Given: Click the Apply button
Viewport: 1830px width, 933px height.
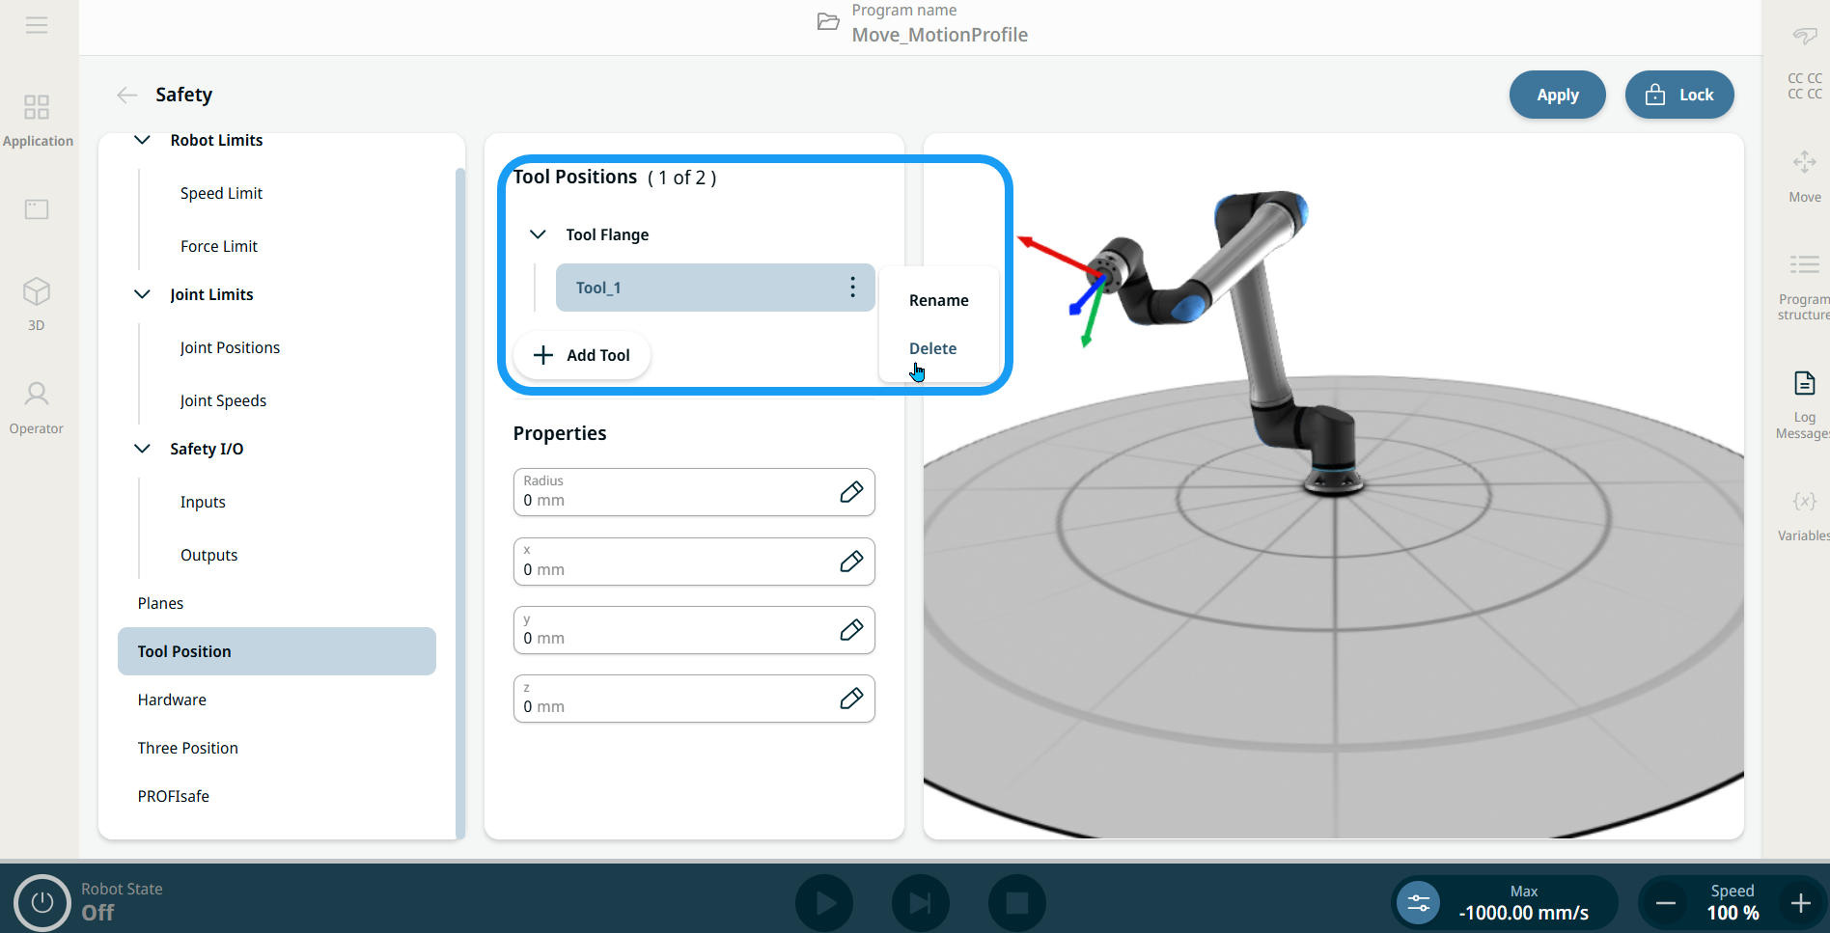Looking at the screenshot, I should [1557, 95].
